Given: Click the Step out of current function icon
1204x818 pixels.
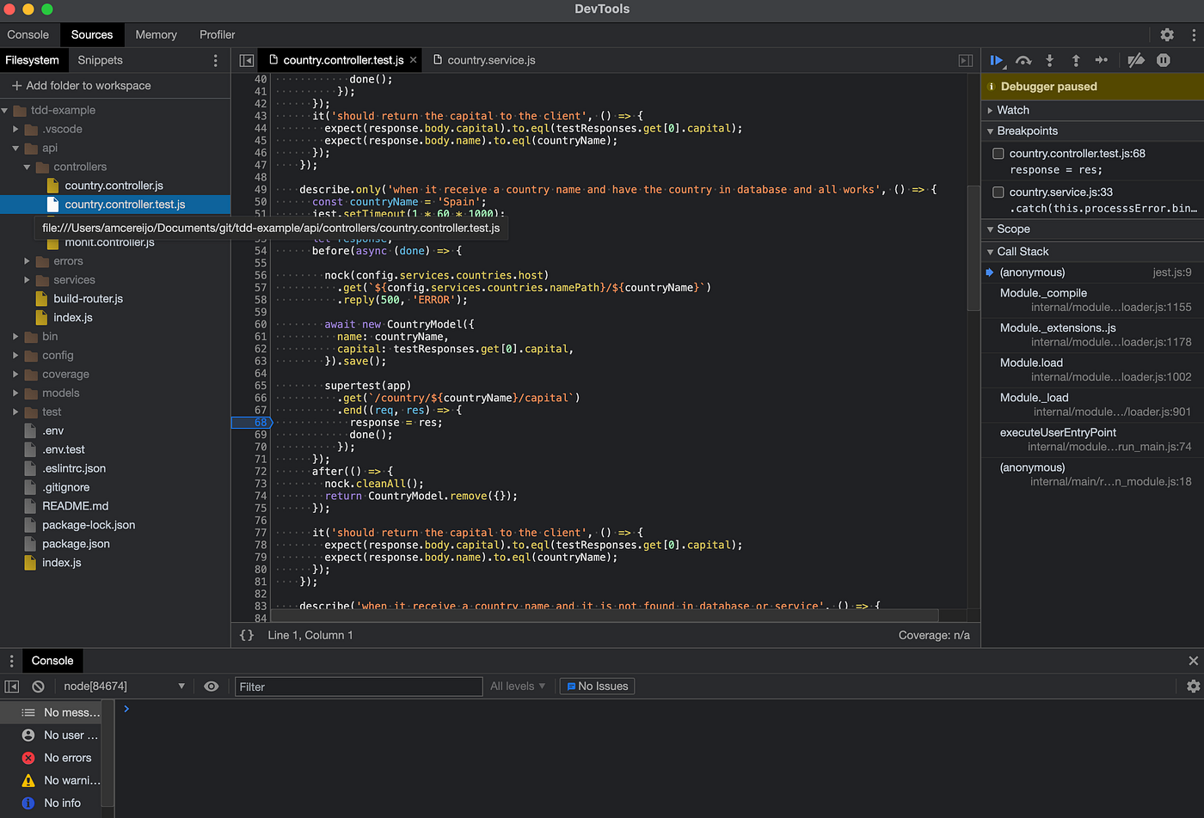Looking at the screenshot, I should [1075, 60].
